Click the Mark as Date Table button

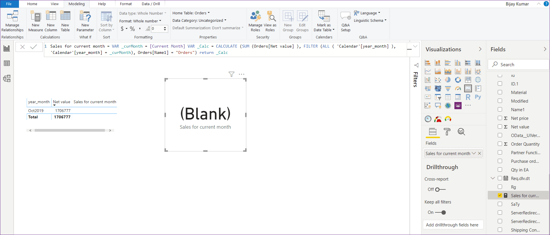(324, 21)
